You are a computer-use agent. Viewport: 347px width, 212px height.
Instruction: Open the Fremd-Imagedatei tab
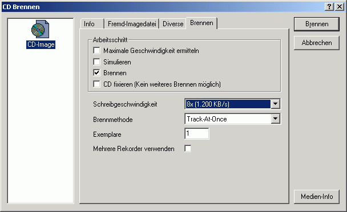click(132, 24)
